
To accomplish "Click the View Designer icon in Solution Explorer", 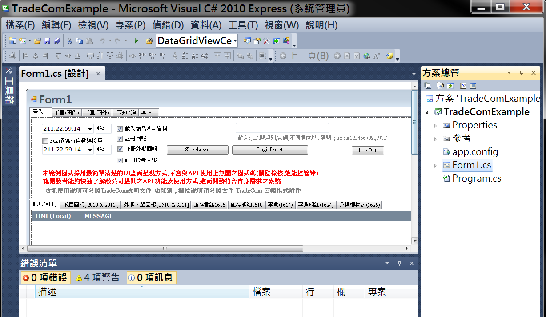I will 473,86.
